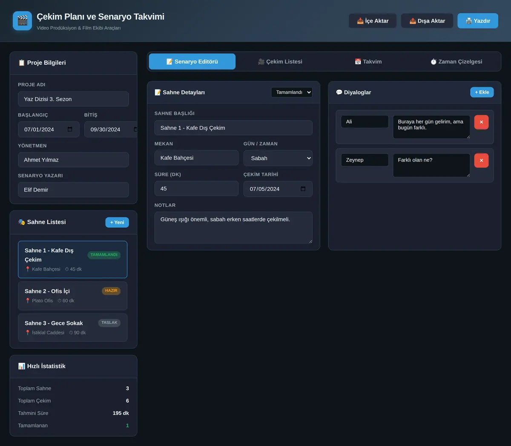
Task: Click the İçe Aktar button
Action: point(373,21)
